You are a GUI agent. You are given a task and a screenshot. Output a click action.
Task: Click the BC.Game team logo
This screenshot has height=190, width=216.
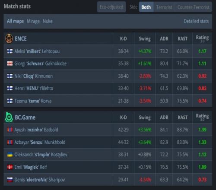9,117
